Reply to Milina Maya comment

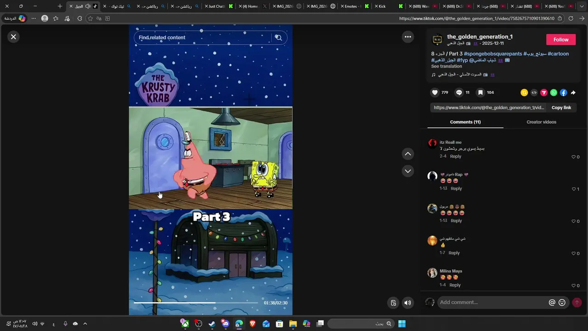[455, 285]
